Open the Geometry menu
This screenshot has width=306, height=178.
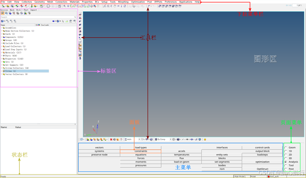(40, 2)
